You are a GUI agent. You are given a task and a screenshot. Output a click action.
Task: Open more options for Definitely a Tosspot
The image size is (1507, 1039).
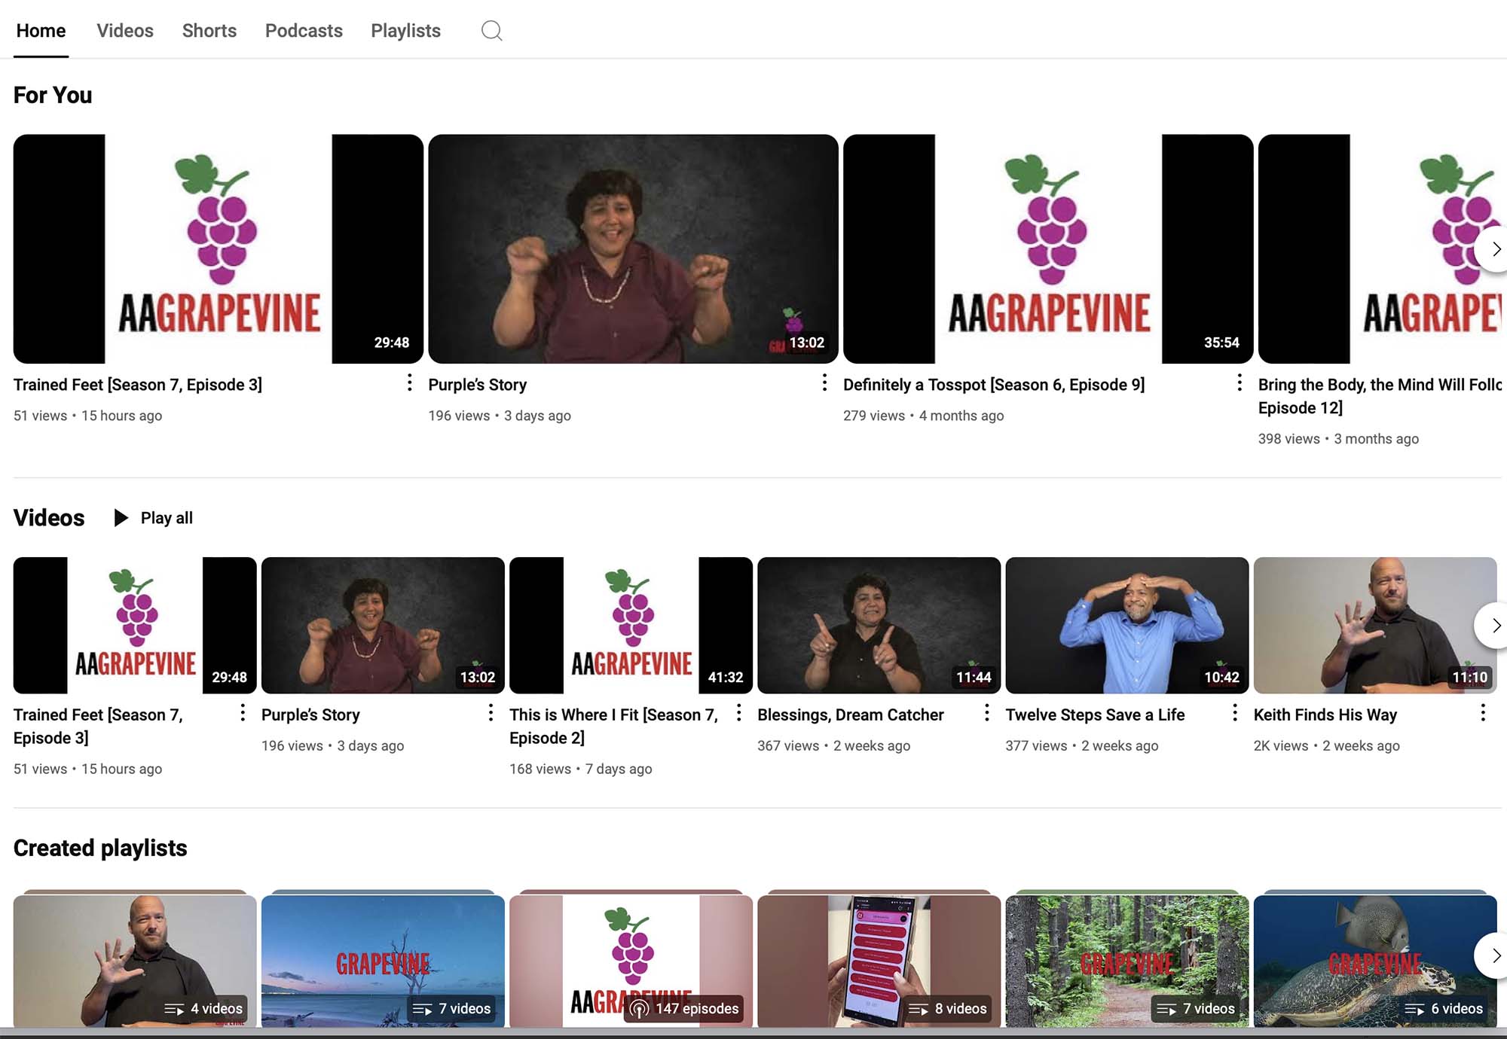pos(1240,383)
